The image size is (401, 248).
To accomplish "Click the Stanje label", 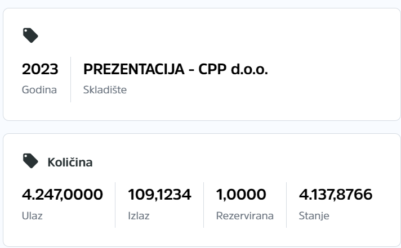I will (x=314, y=216).
